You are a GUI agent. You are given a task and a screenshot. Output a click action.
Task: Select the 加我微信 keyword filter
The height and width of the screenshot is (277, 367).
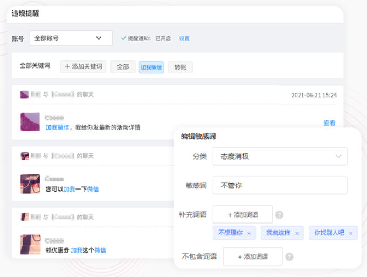tap(151, 67)
